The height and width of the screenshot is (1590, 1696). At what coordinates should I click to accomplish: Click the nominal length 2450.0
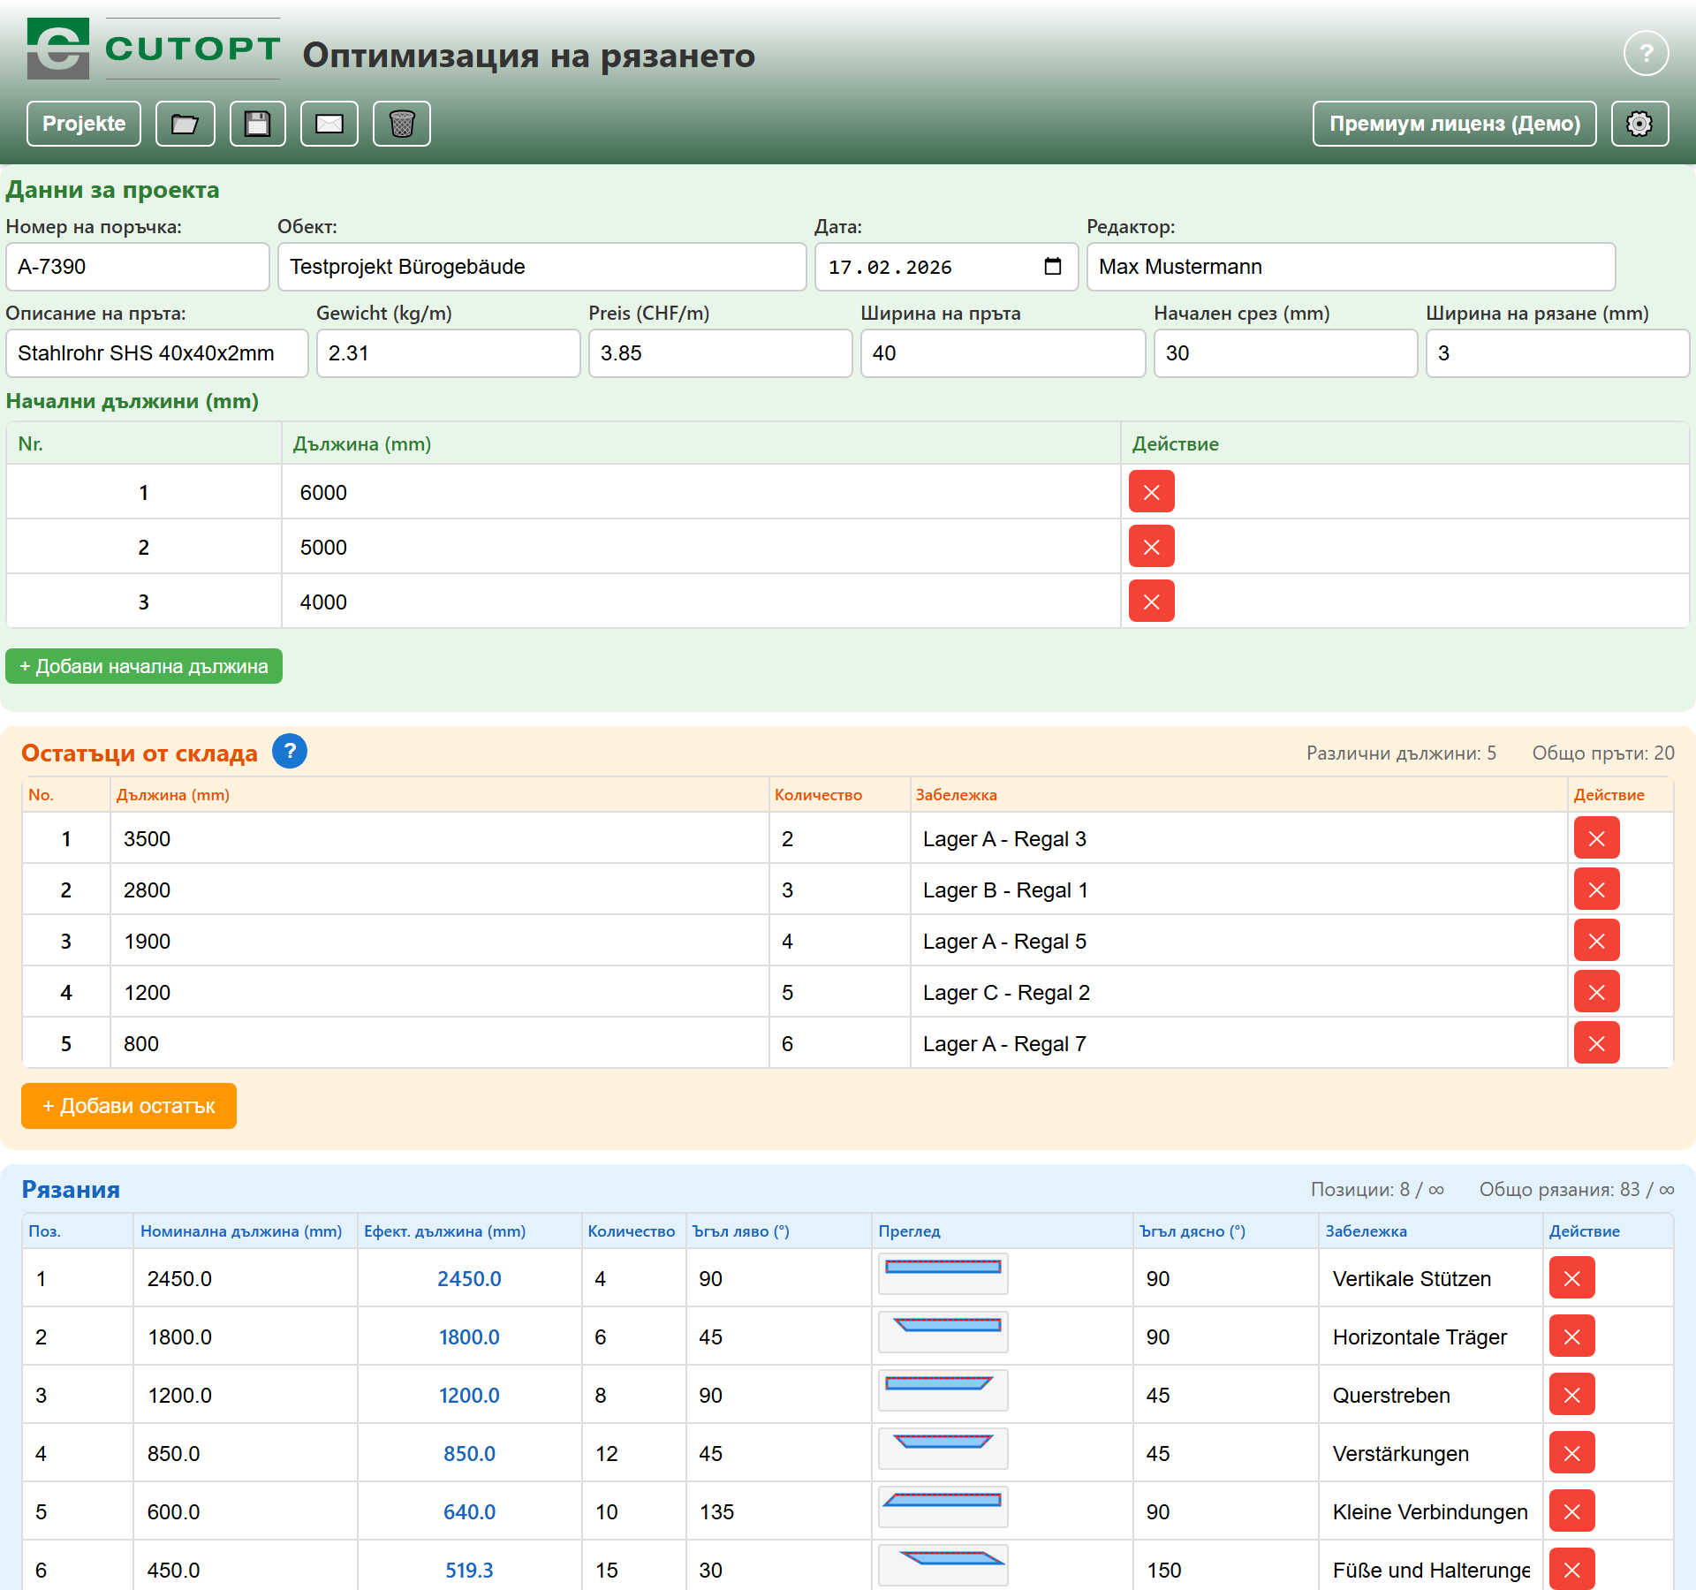coord(179,1278)
